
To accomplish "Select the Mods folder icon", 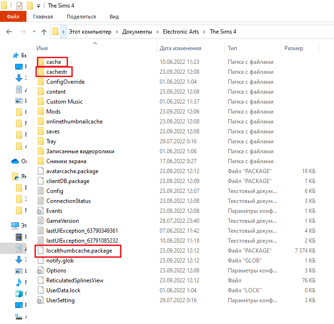I will 41,112.
